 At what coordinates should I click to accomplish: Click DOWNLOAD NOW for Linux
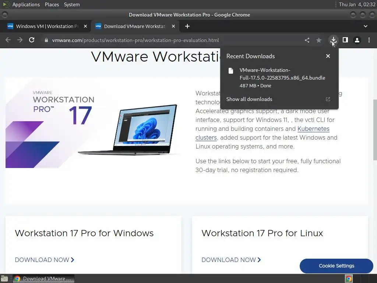click(231, 260)
